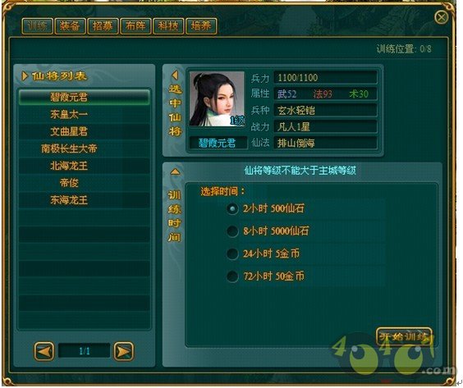Click the 1/1 page indicator field
Image resolution: width=463 pixels, height=388 pixels.
click(x=85, y=351)
